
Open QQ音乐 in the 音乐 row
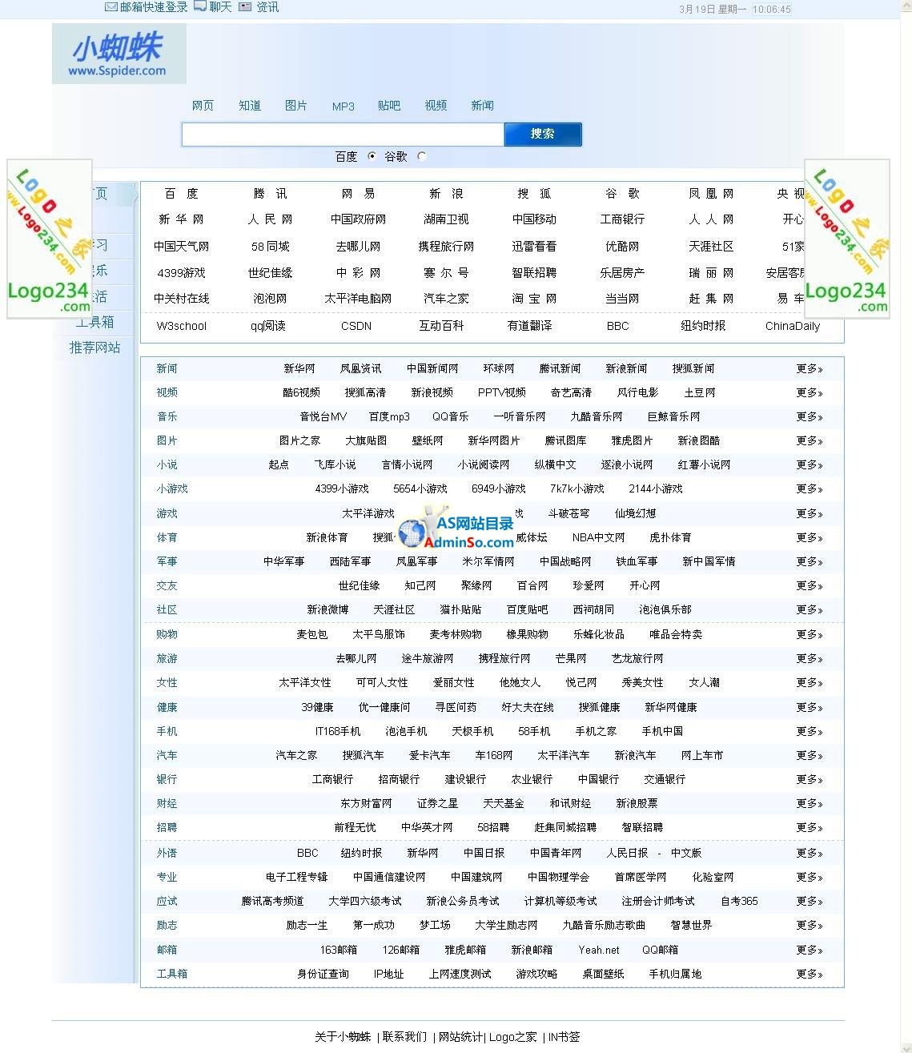(x=450, y=417)
